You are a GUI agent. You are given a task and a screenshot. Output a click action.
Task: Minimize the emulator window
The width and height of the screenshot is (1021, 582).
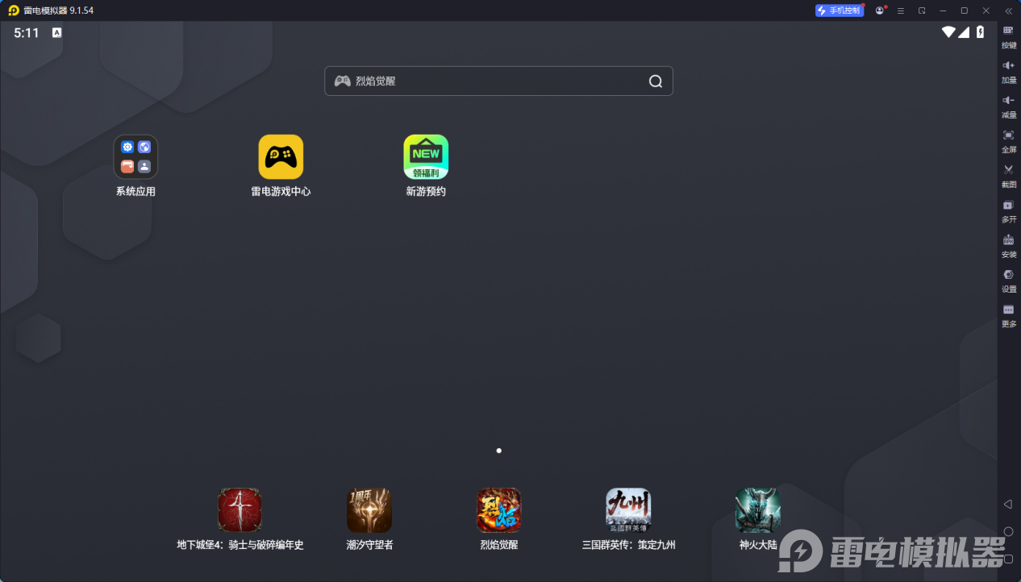click(x=943, y=10)
